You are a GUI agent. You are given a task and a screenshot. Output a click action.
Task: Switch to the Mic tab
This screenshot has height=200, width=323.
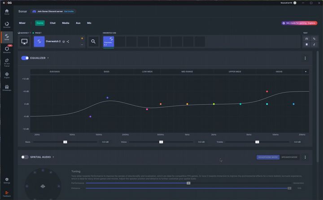pyautogui.click(x=89, y=23)
